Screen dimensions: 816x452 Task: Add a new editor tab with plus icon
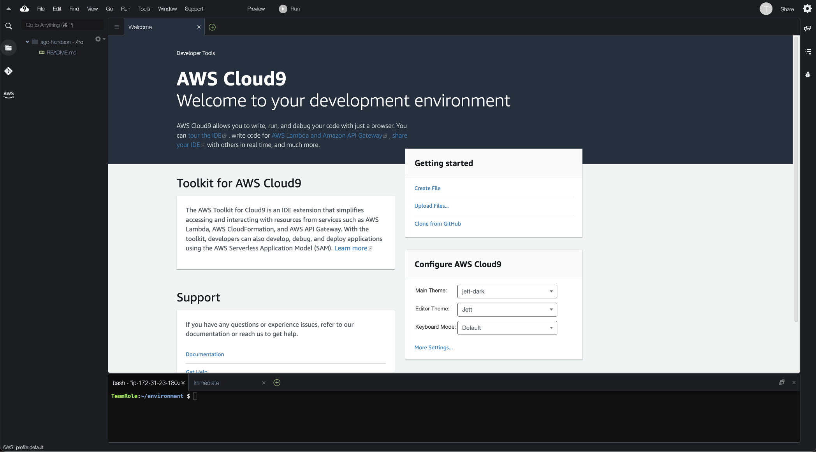pos(212,27)
